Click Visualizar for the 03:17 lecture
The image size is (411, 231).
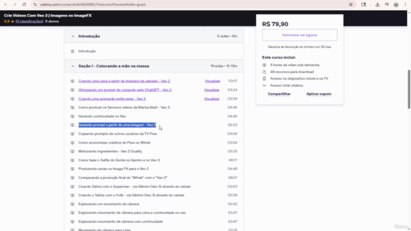213,81
